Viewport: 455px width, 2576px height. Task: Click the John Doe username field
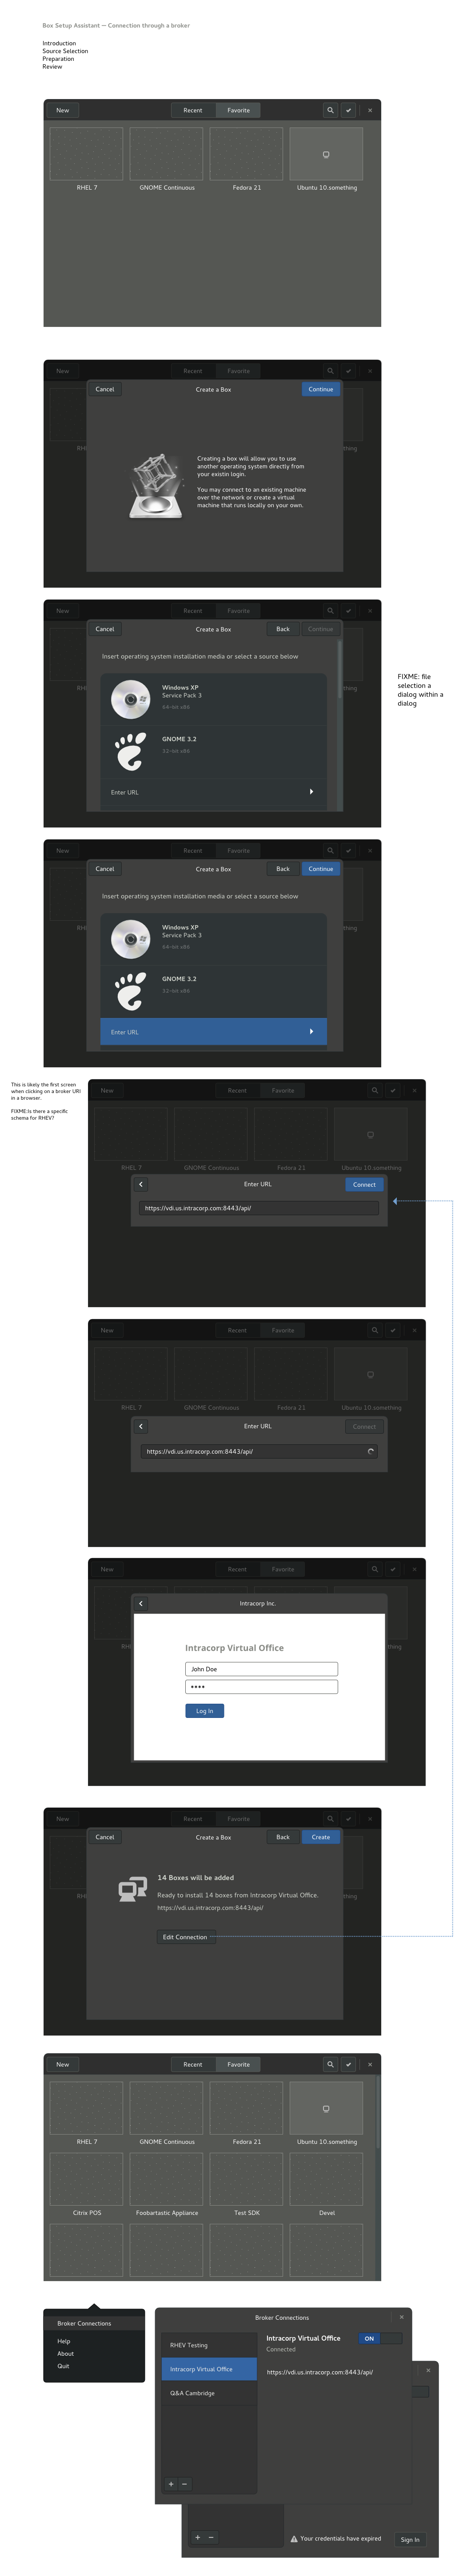click(x=261, y=1669)
